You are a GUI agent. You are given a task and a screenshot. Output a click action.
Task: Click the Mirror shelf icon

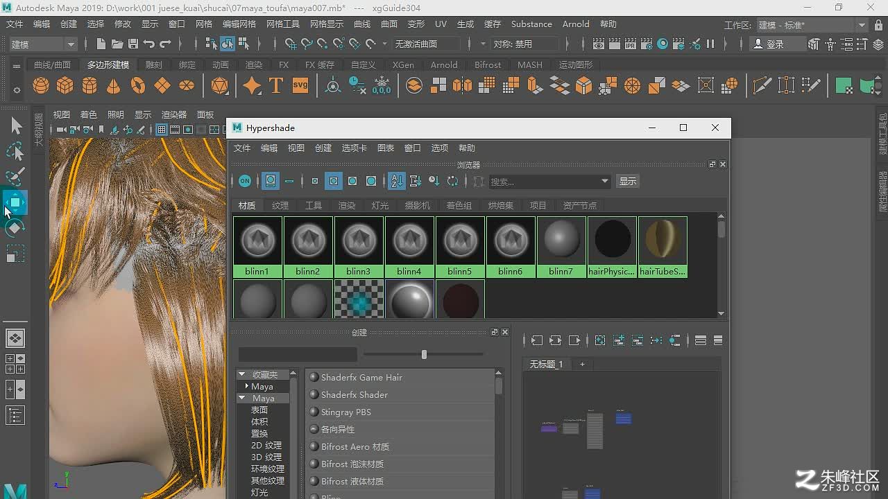click(x=463, y=86)
